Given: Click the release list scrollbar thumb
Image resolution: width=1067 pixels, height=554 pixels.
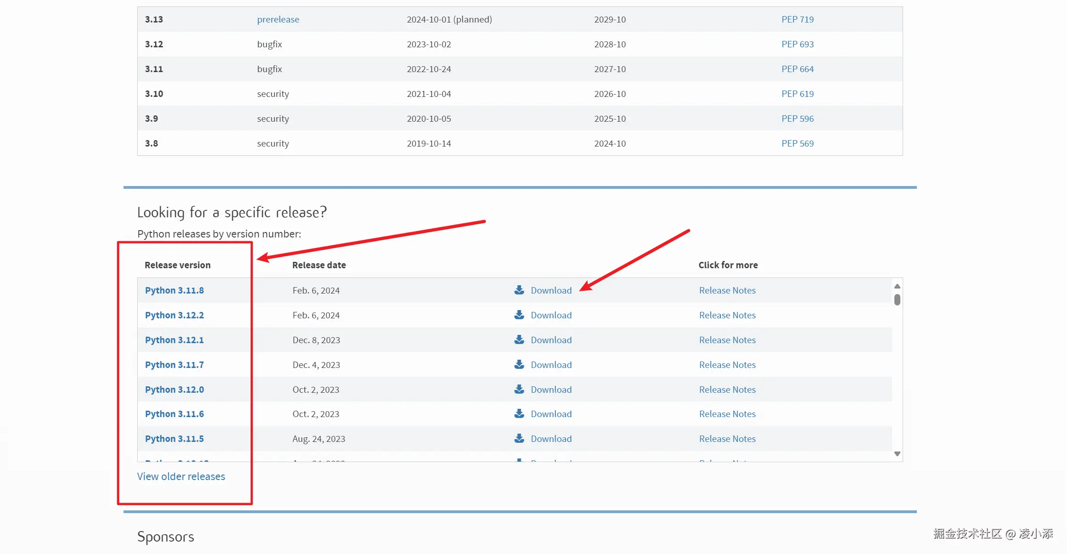Looking at the screenshot, I should 897,300.
